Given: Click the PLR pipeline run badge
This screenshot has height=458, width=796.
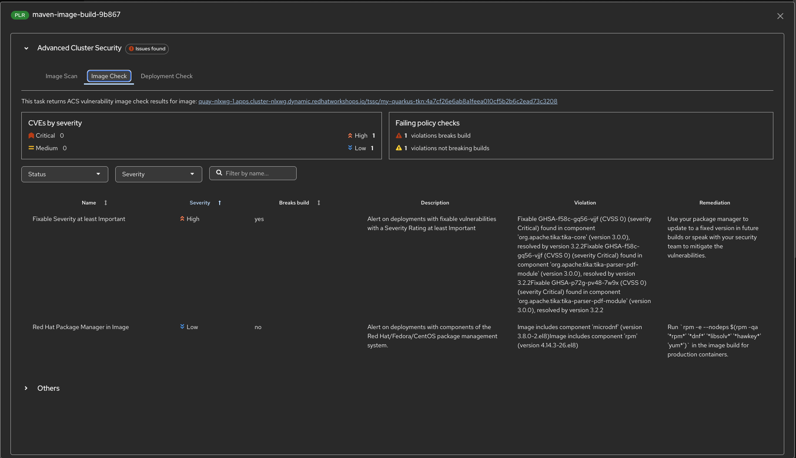Looking at the screenshot, I should pos(20,15).
